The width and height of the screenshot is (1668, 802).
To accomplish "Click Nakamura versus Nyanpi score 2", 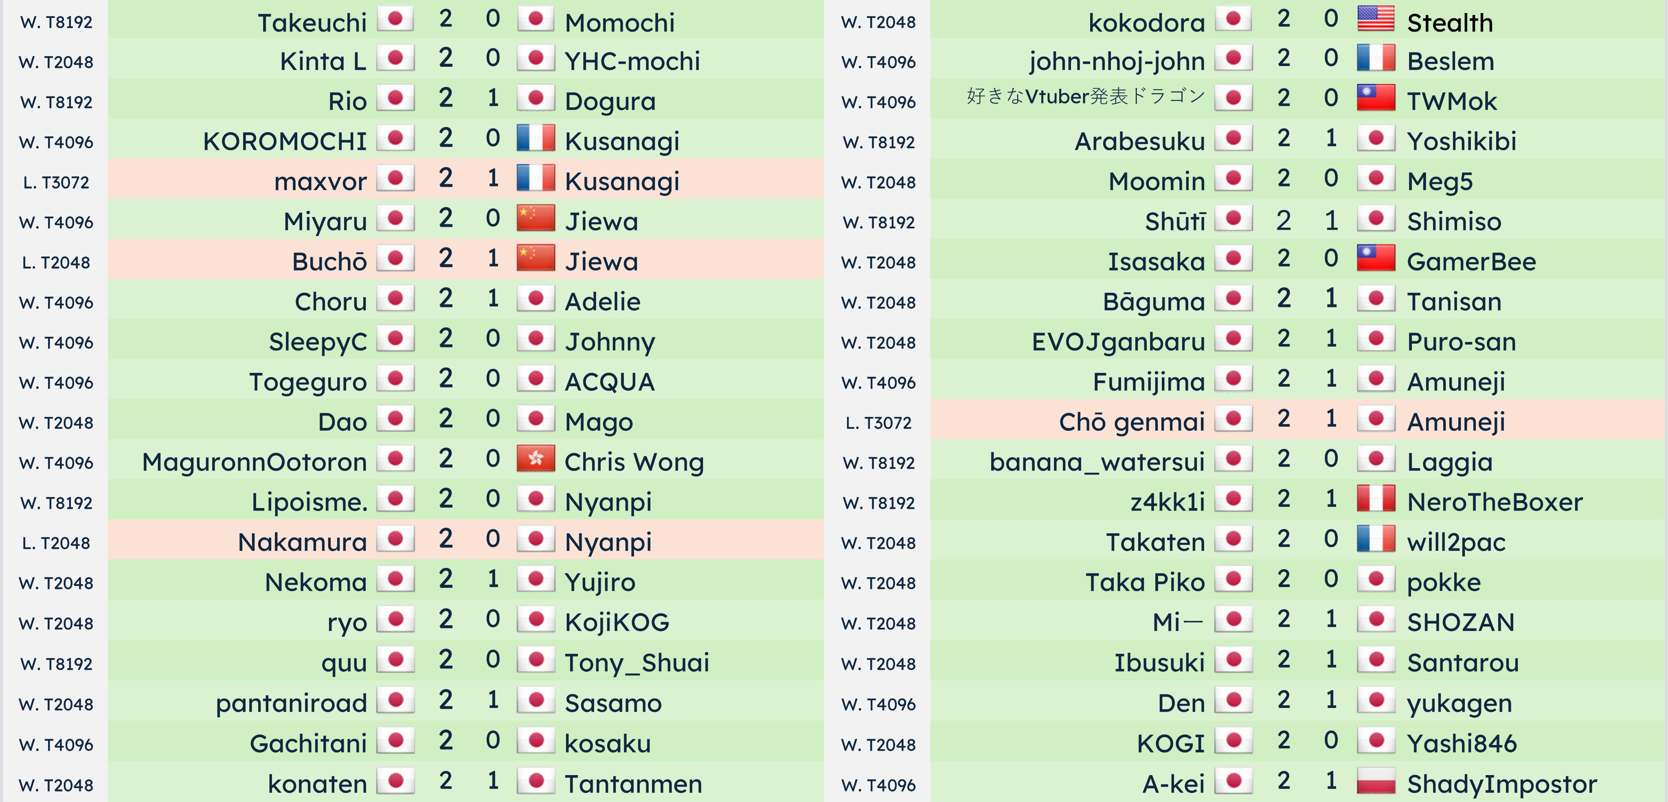I will tap(446, 539).
